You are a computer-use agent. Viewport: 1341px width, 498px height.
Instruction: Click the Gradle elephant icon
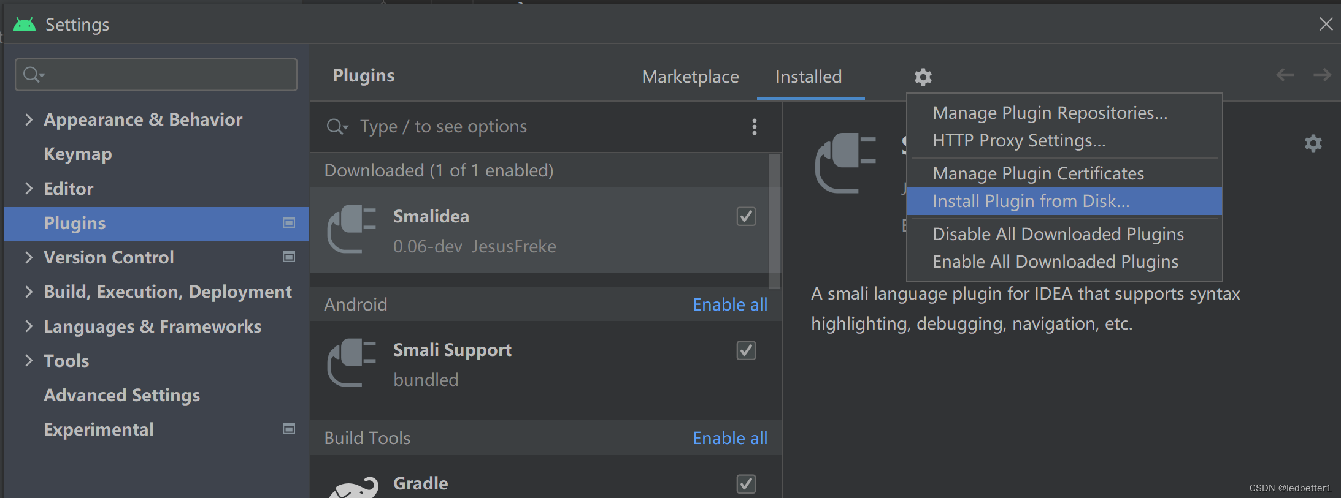coord(354,488)
